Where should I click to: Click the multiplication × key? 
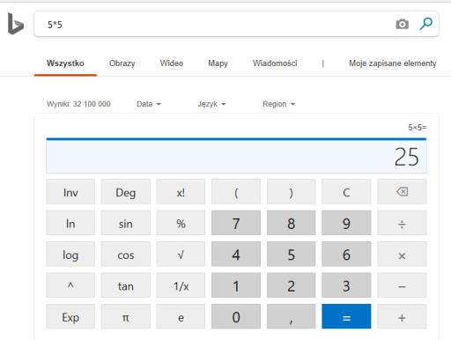point(402,254)
